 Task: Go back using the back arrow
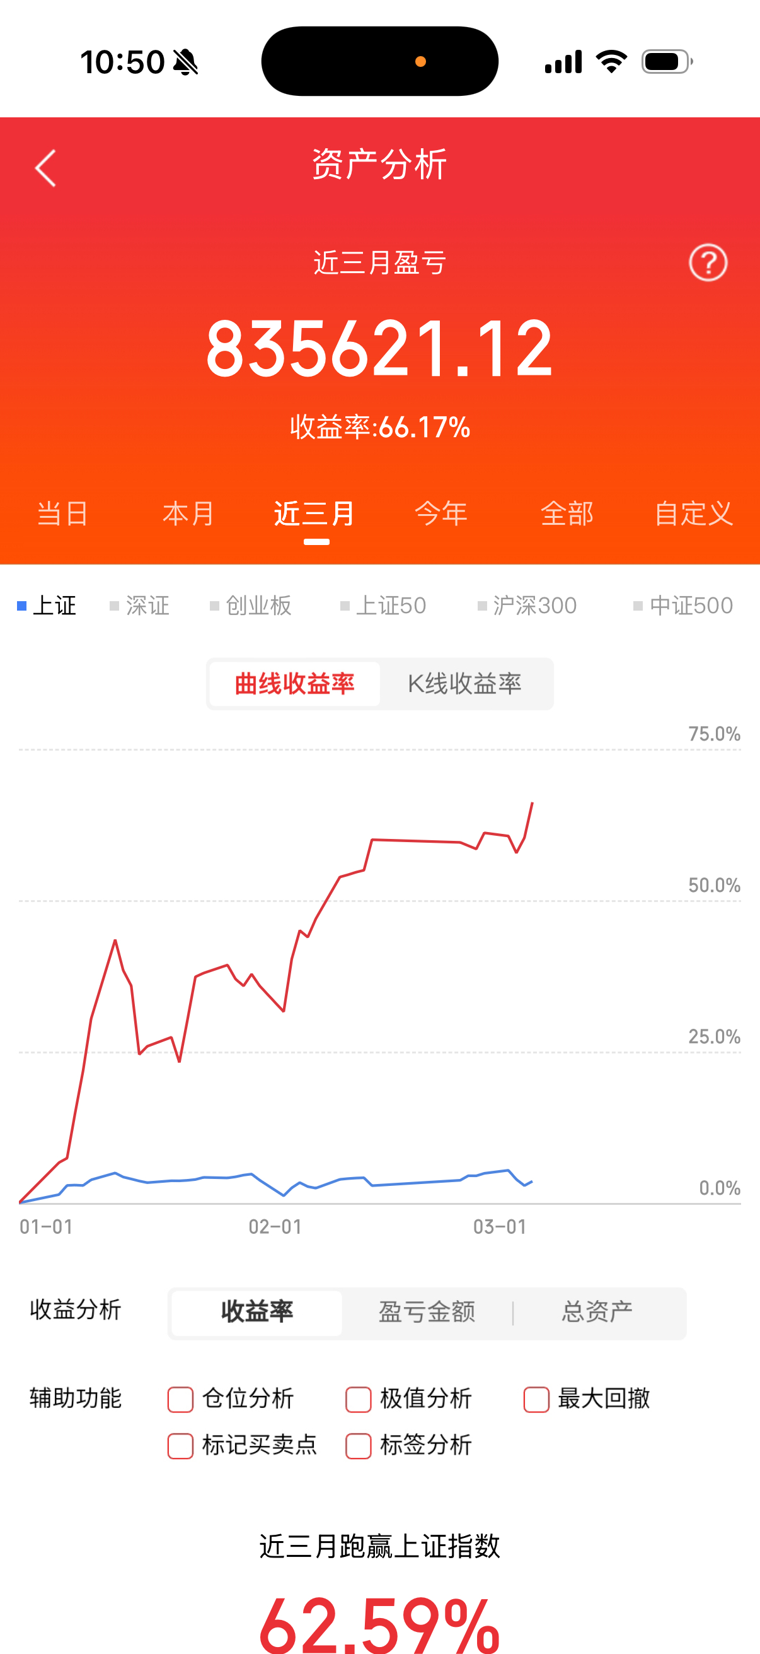point(45,167)
